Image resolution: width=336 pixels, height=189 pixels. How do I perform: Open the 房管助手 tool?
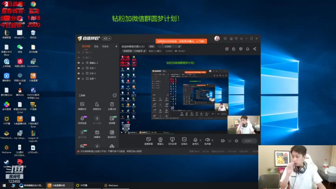[97, 106]
